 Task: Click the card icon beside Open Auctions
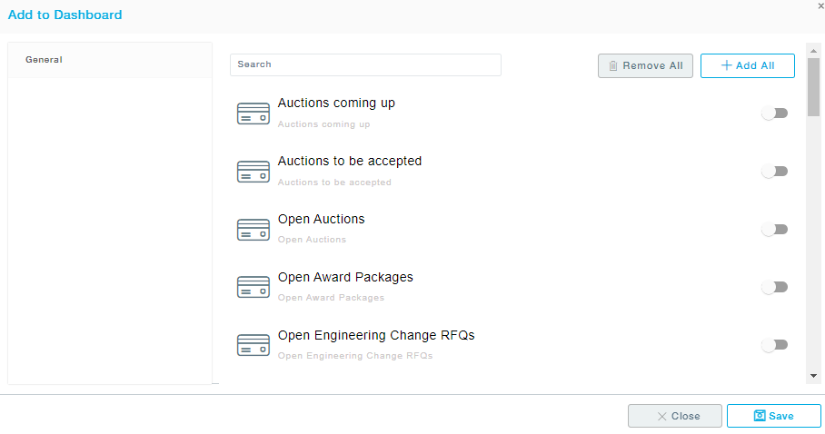click(x=253, y=230)
